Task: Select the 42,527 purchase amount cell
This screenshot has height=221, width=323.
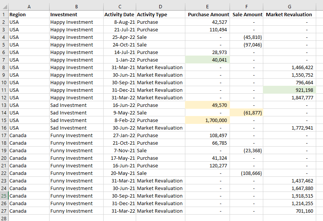Action: 207,22
